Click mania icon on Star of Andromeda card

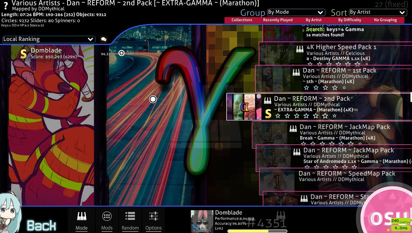coord(297,152)
